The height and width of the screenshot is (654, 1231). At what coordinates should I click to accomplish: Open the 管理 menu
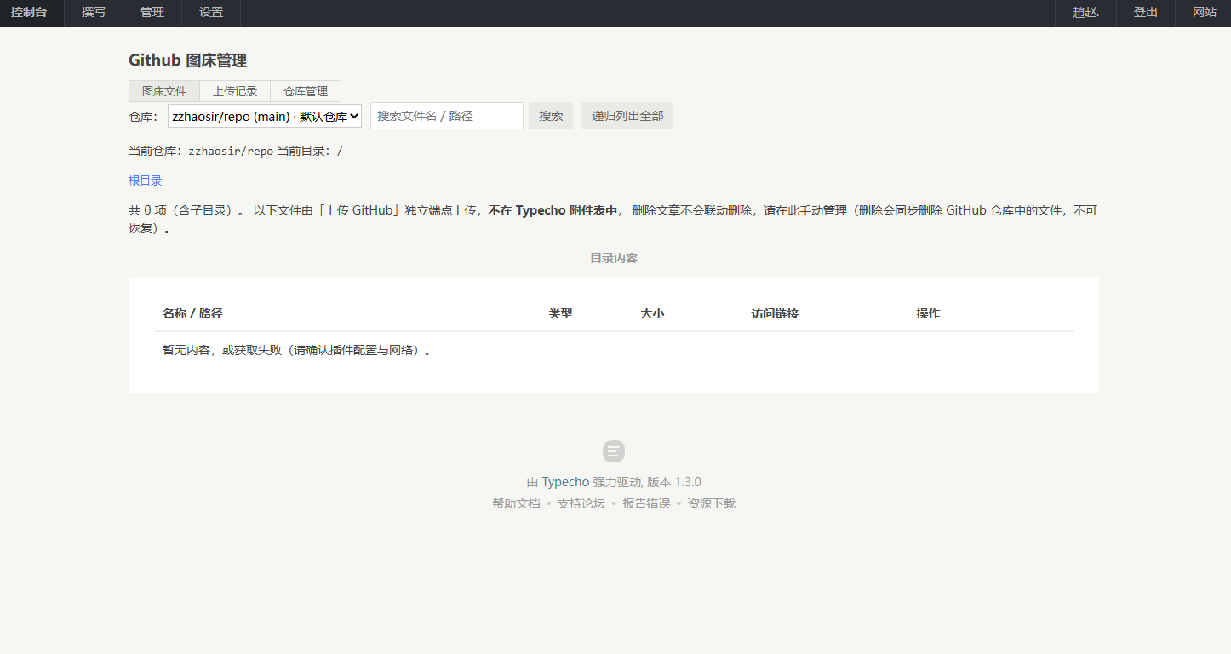pyautogui.click(x=152, y=13)
